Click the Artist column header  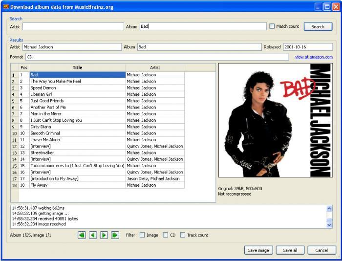155,67
